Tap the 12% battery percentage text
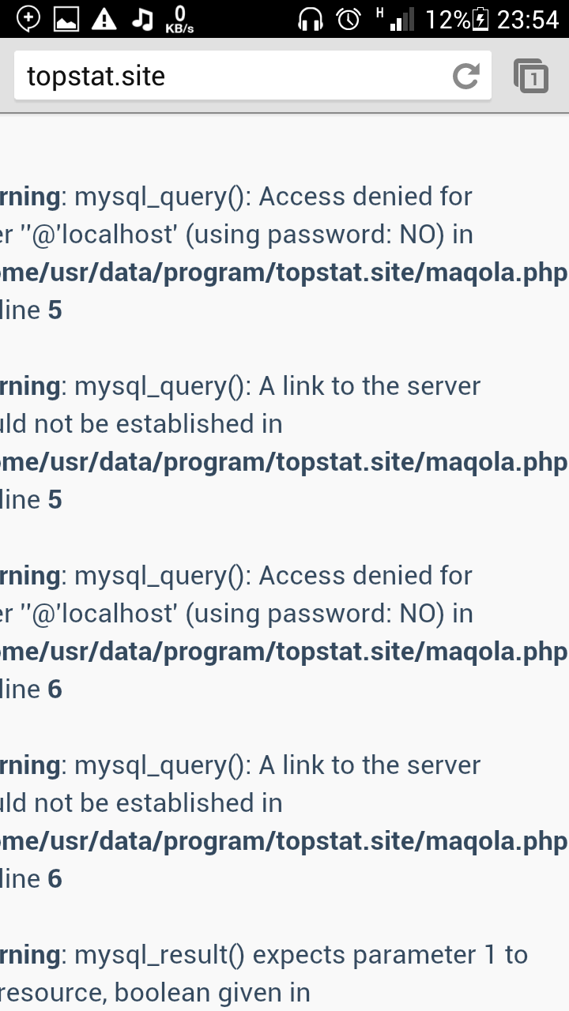 pos(447,19)
